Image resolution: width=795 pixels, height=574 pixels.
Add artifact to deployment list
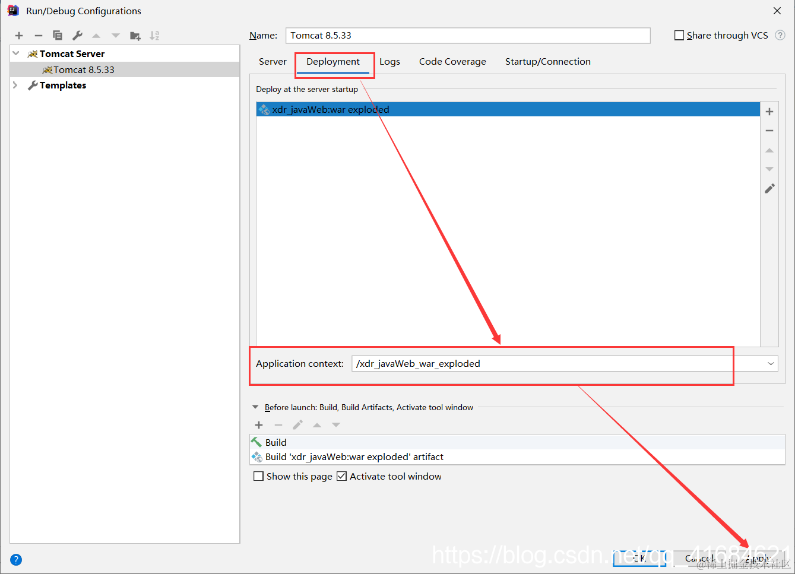769,112
